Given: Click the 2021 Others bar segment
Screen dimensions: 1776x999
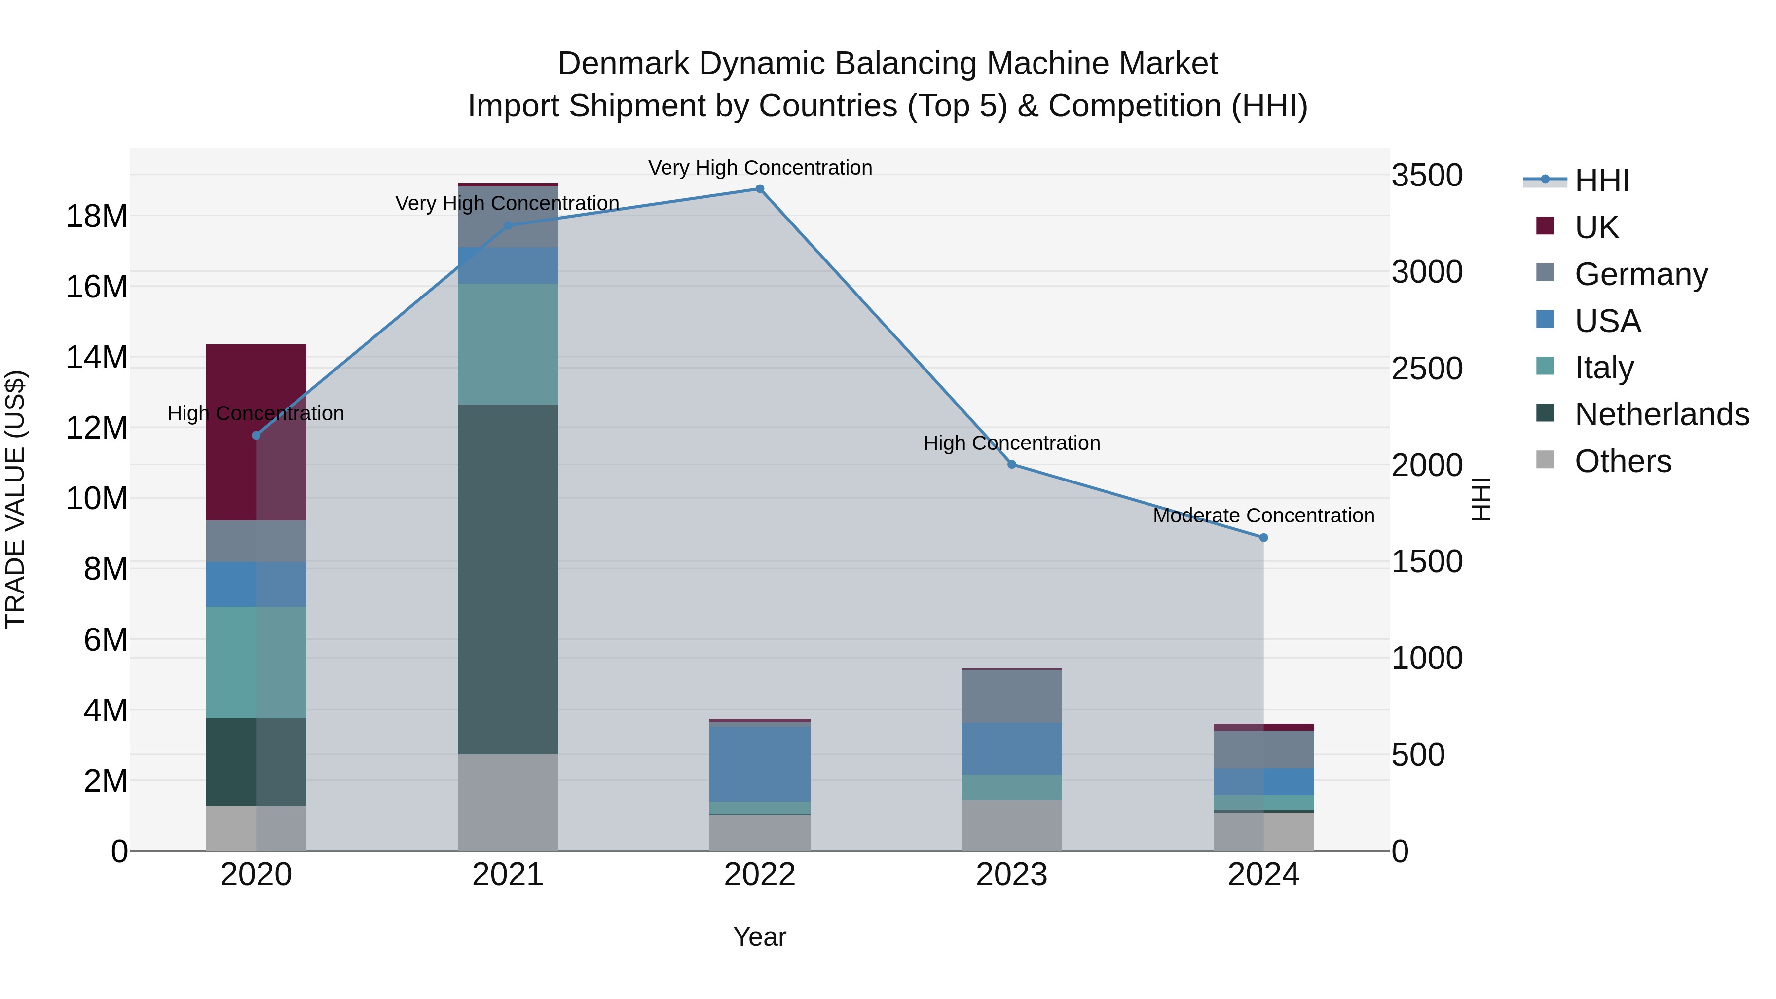Looking at the screenshot, I should tap(508, 803).
